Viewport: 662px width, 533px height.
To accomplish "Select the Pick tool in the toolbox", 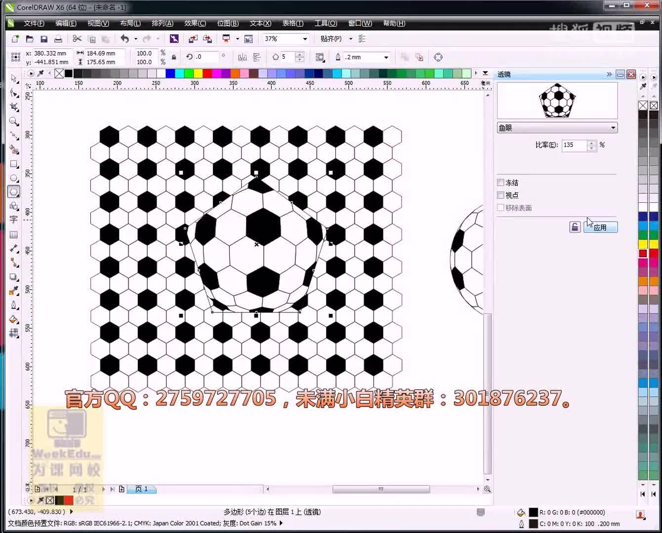I will coord(14,79).
